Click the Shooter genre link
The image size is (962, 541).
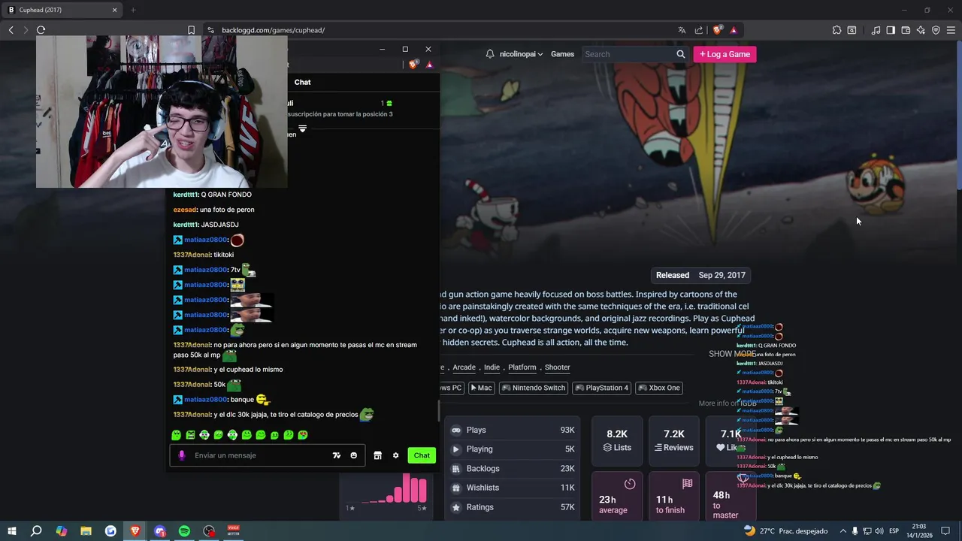557,367
